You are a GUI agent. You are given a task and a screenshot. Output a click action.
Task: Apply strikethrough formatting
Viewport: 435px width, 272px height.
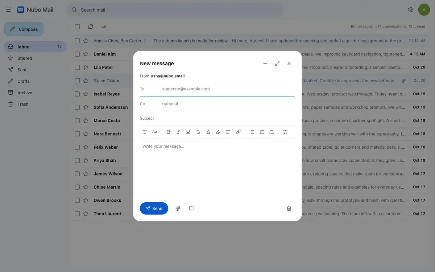coord(198,132)
